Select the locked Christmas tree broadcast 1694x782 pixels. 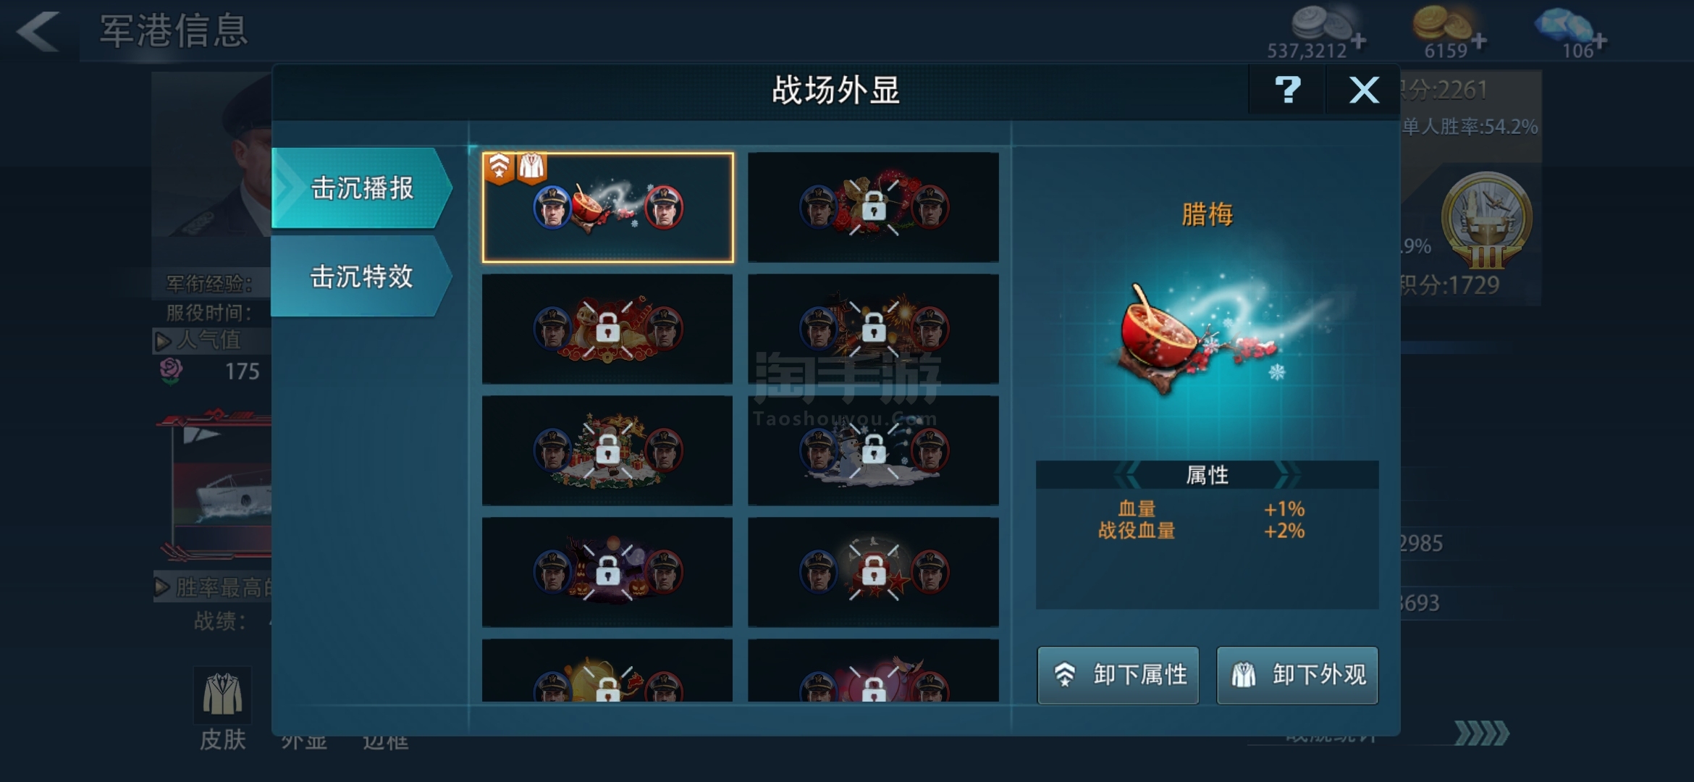tap(608, 450)
